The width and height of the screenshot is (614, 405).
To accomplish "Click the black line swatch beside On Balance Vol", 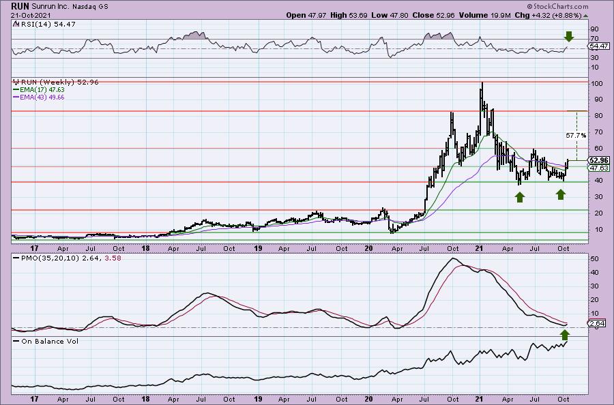I will [16, 341].
